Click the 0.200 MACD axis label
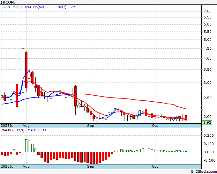The height and width of the screenshot is (174, 217). pyautogui.click(x=209, y=135)
